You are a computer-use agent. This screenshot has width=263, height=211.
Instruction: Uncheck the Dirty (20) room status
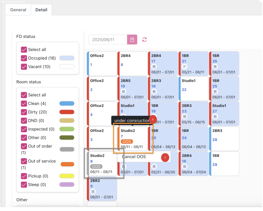[x=24, y=112]
